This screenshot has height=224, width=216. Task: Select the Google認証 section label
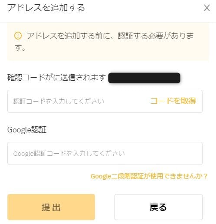[x=27, y=130]
